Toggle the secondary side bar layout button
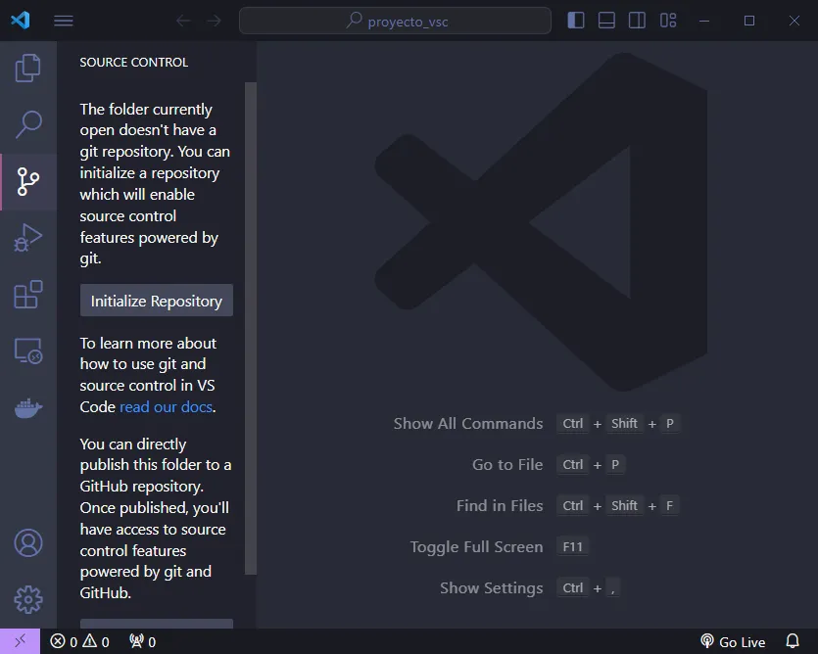The height and width of the screenshot is (654, 818). pos(637,21)
